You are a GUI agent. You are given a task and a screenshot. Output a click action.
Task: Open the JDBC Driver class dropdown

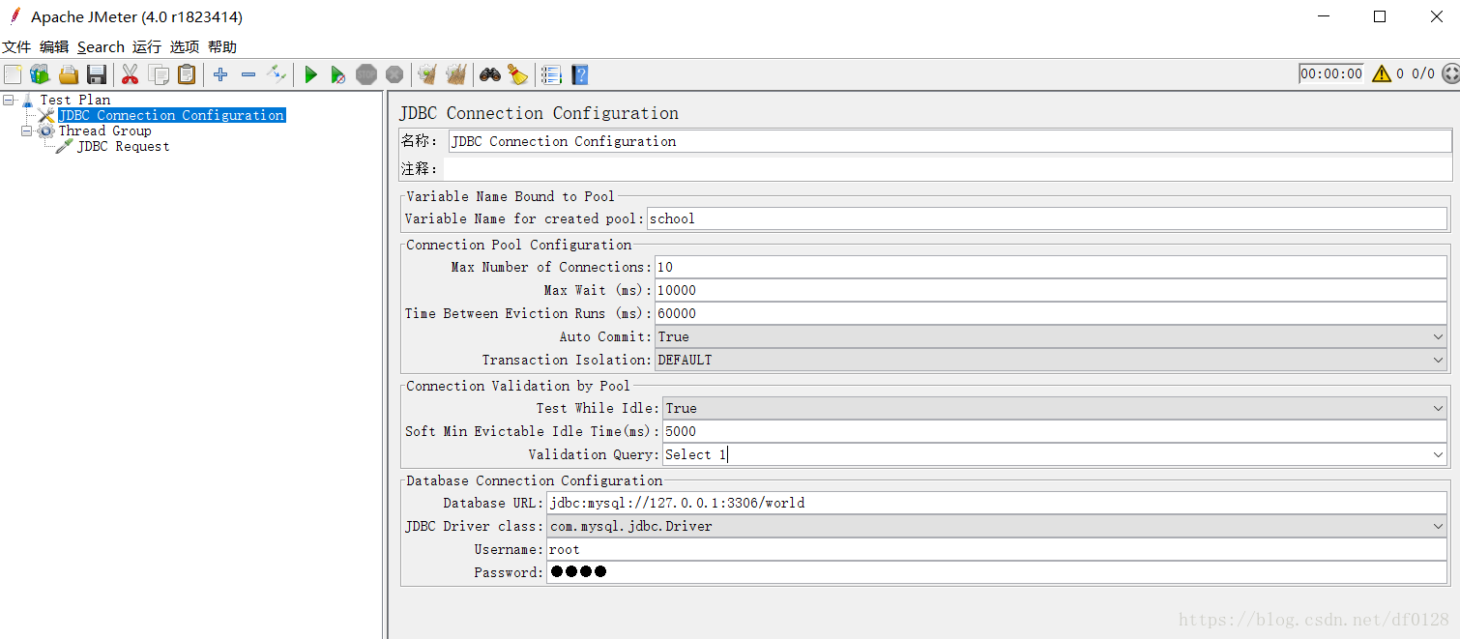pos(1438,526)
